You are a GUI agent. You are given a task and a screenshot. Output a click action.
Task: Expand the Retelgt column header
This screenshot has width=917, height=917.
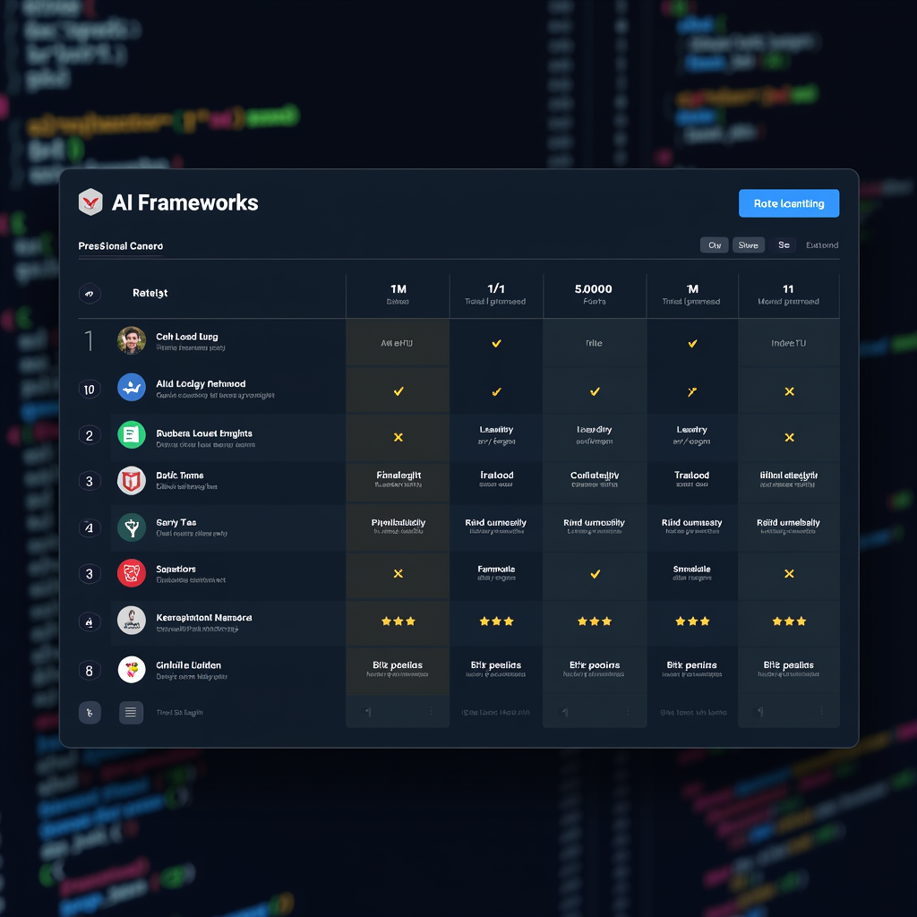click(150, 293)
